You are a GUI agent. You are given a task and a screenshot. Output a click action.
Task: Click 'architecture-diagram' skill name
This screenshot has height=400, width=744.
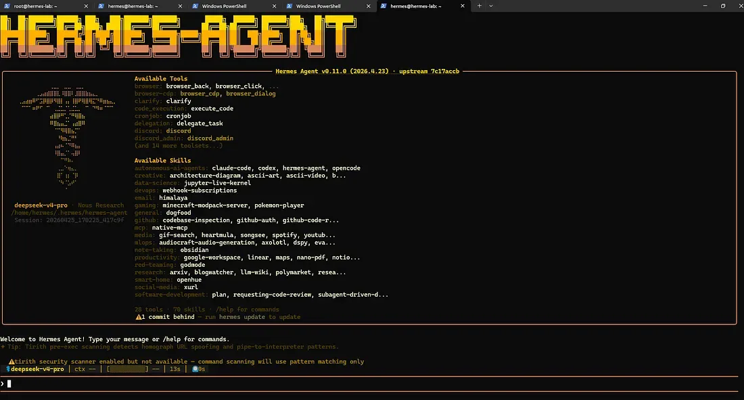coord(205,176)
